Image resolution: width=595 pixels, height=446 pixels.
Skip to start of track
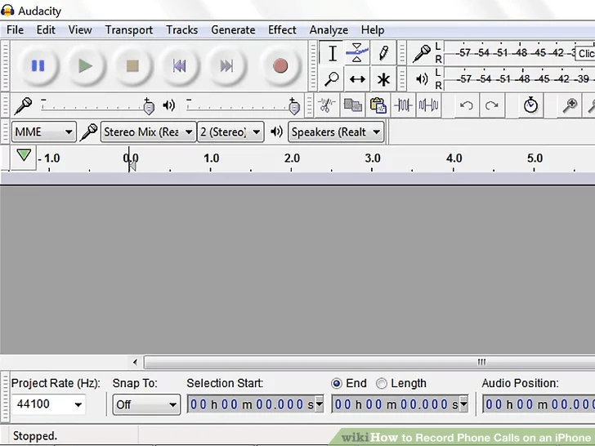[x=179, y=66]
